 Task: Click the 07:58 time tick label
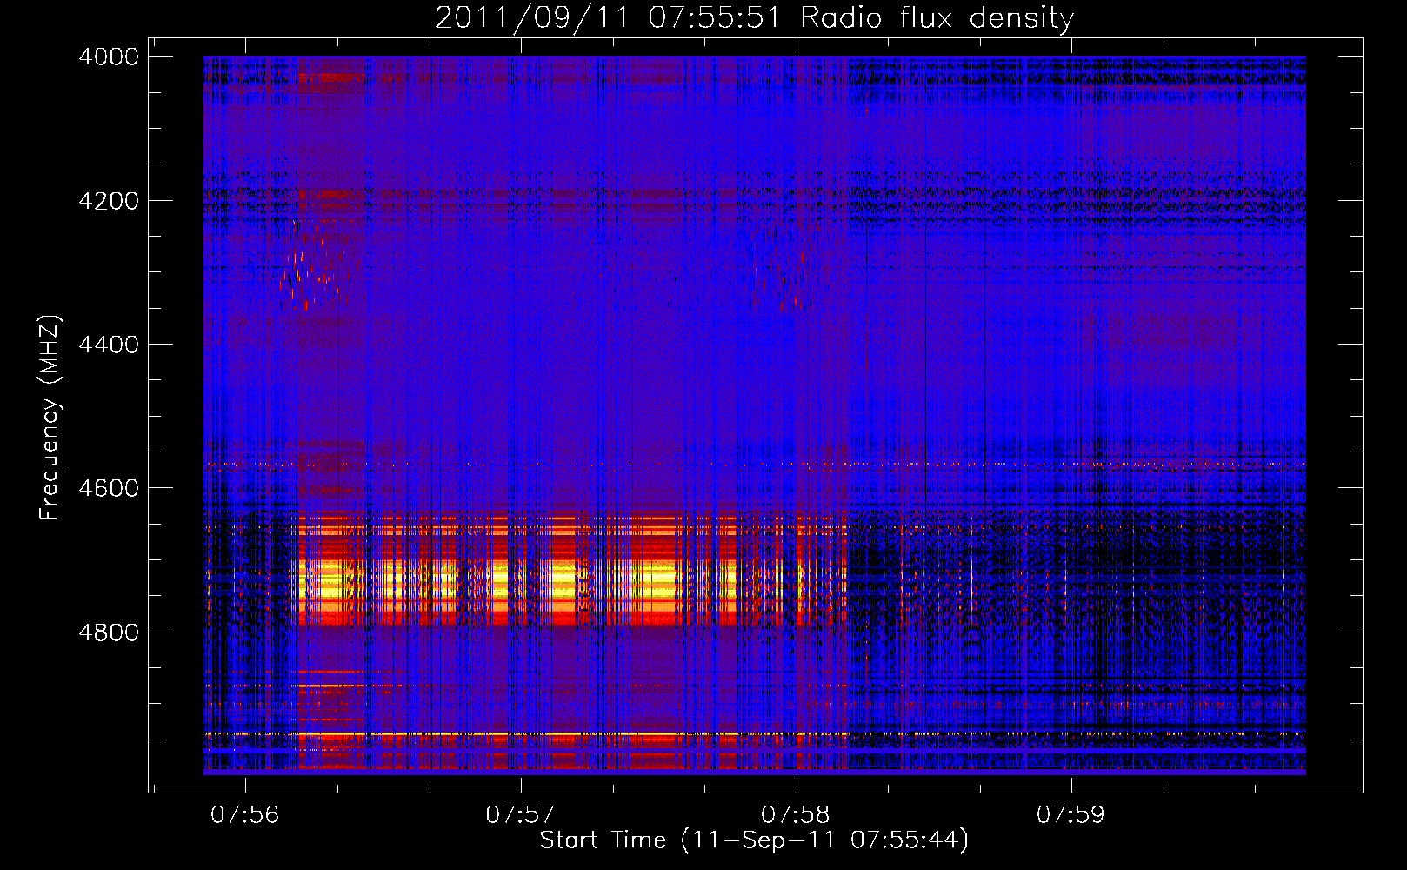[796, 815]
